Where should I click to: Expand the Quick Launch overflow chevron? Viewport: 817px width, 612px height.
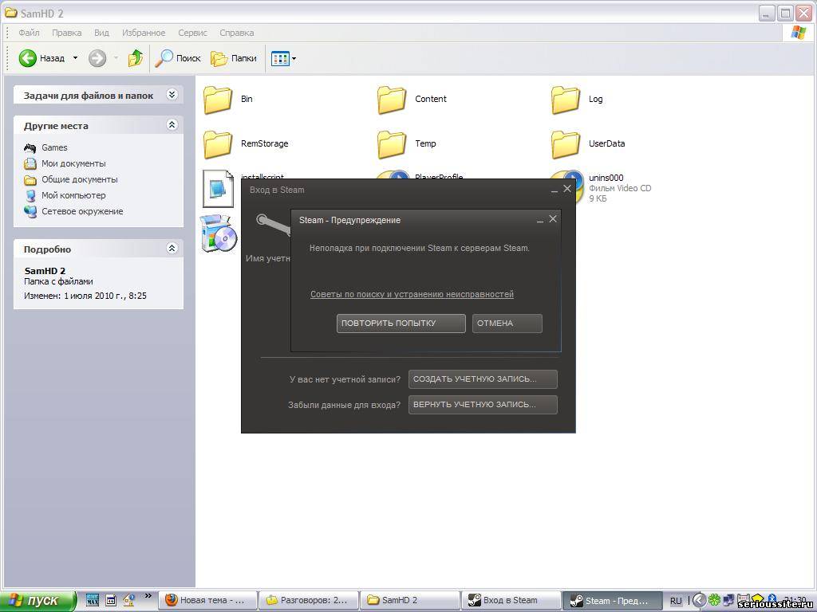point(148,596)
